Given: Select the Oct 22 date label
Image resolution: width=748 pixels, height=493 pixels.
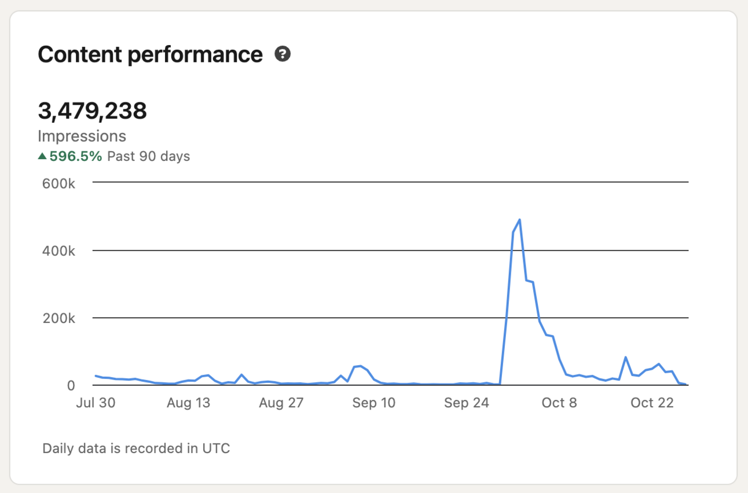Looking at the screenshot, I should click(x=652, y=402).
